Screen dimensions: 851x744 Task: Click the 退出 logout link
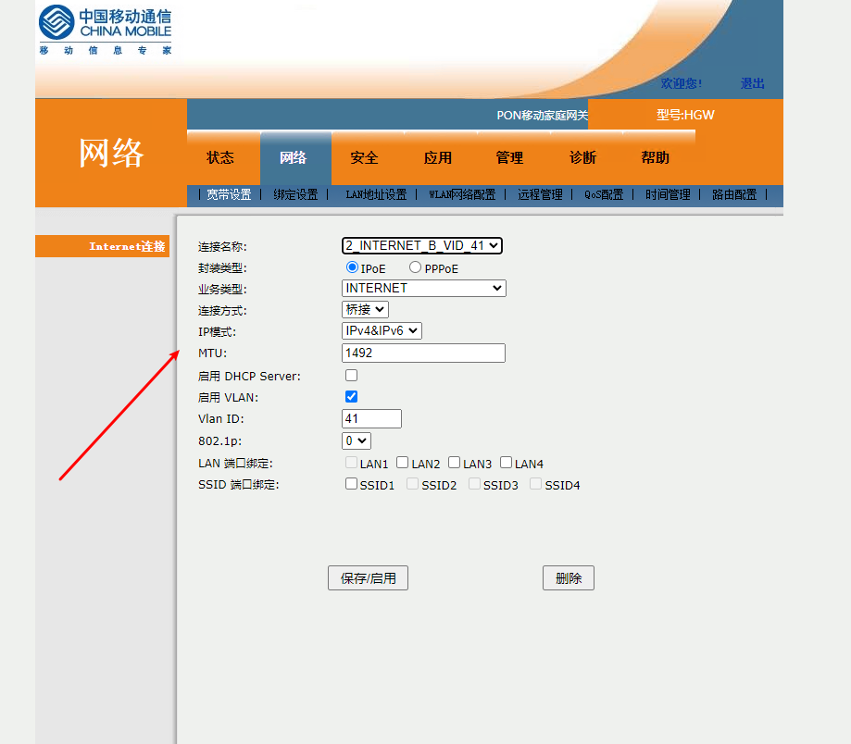(x=752, y=83)
